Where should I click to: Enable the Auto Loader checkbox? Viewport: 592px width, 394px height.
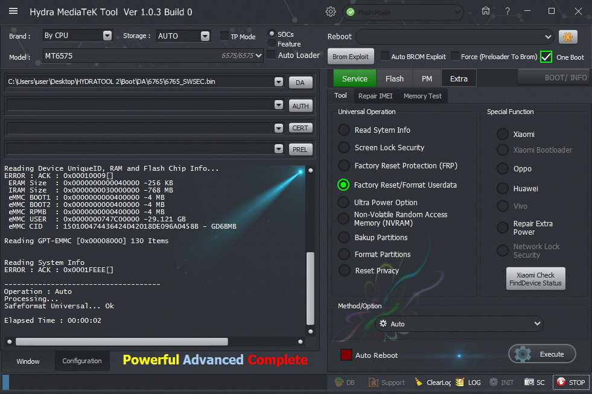click(271, 55)
